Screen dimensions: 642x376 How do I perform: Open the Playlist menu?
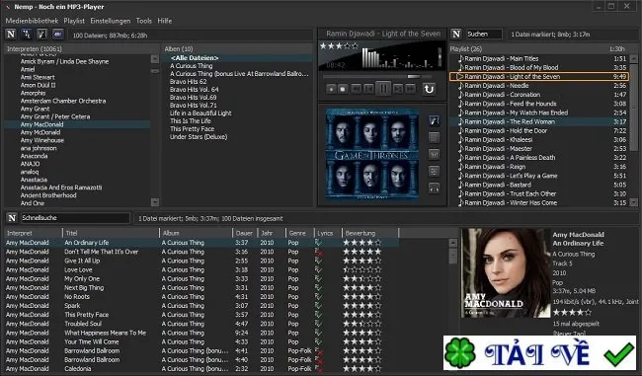point(74,21)
